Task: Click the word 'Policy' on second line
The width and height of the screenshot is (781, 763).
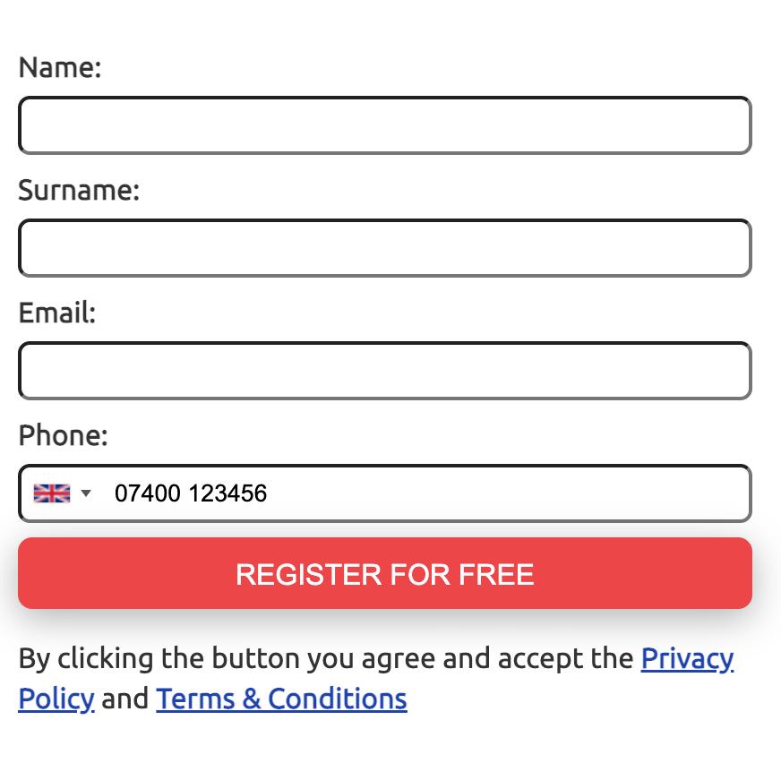Action: pos(56,699)
